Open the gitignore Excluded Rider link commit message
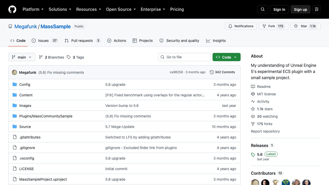The image size is (329, 185). 141,148
